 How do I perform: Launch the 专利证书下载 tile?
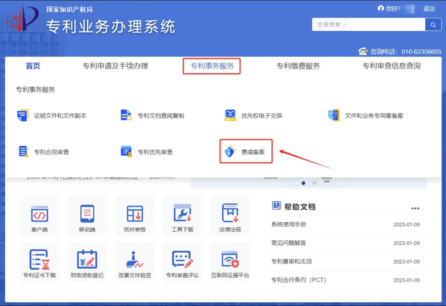tap(40, 261)
